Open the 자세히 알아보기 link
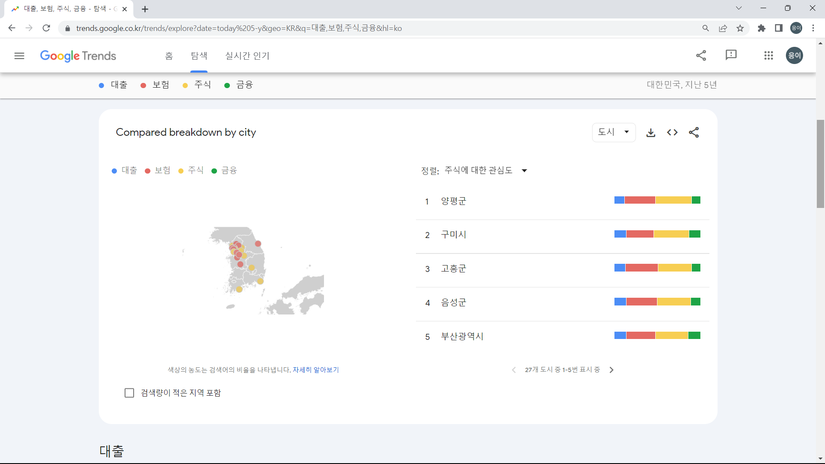This screenshot has width=825, height=464. coord(316,370)
